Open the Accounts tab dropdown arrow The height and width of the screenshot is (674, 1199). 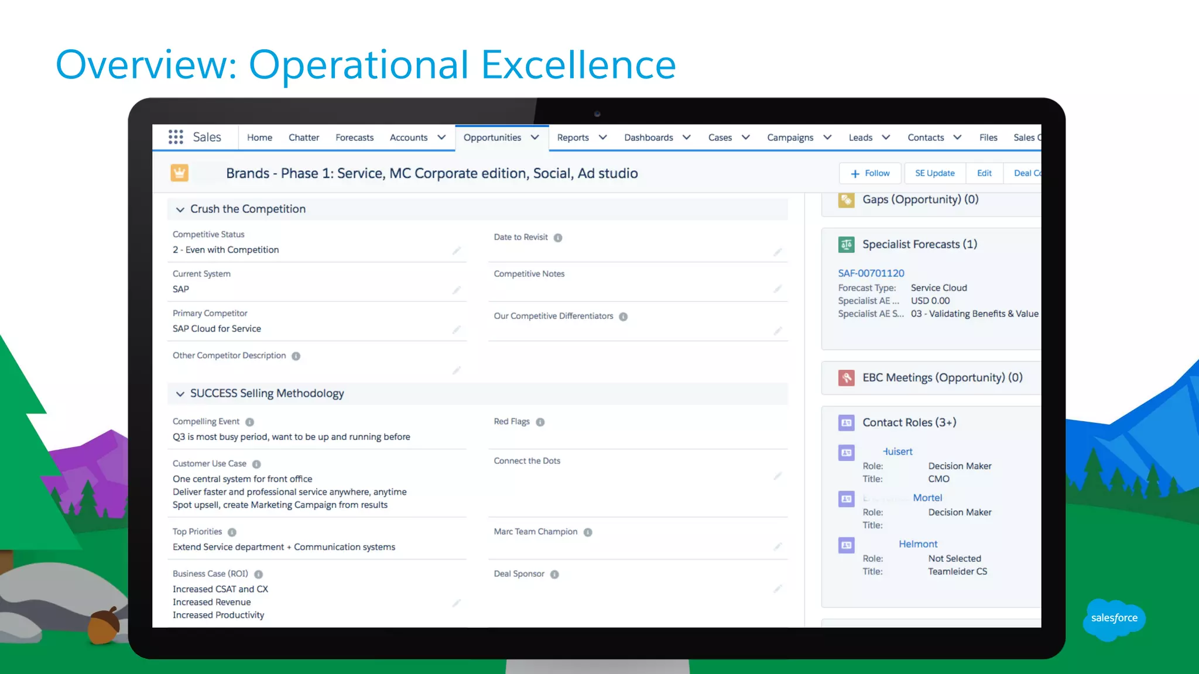click(x=441, y=137)
